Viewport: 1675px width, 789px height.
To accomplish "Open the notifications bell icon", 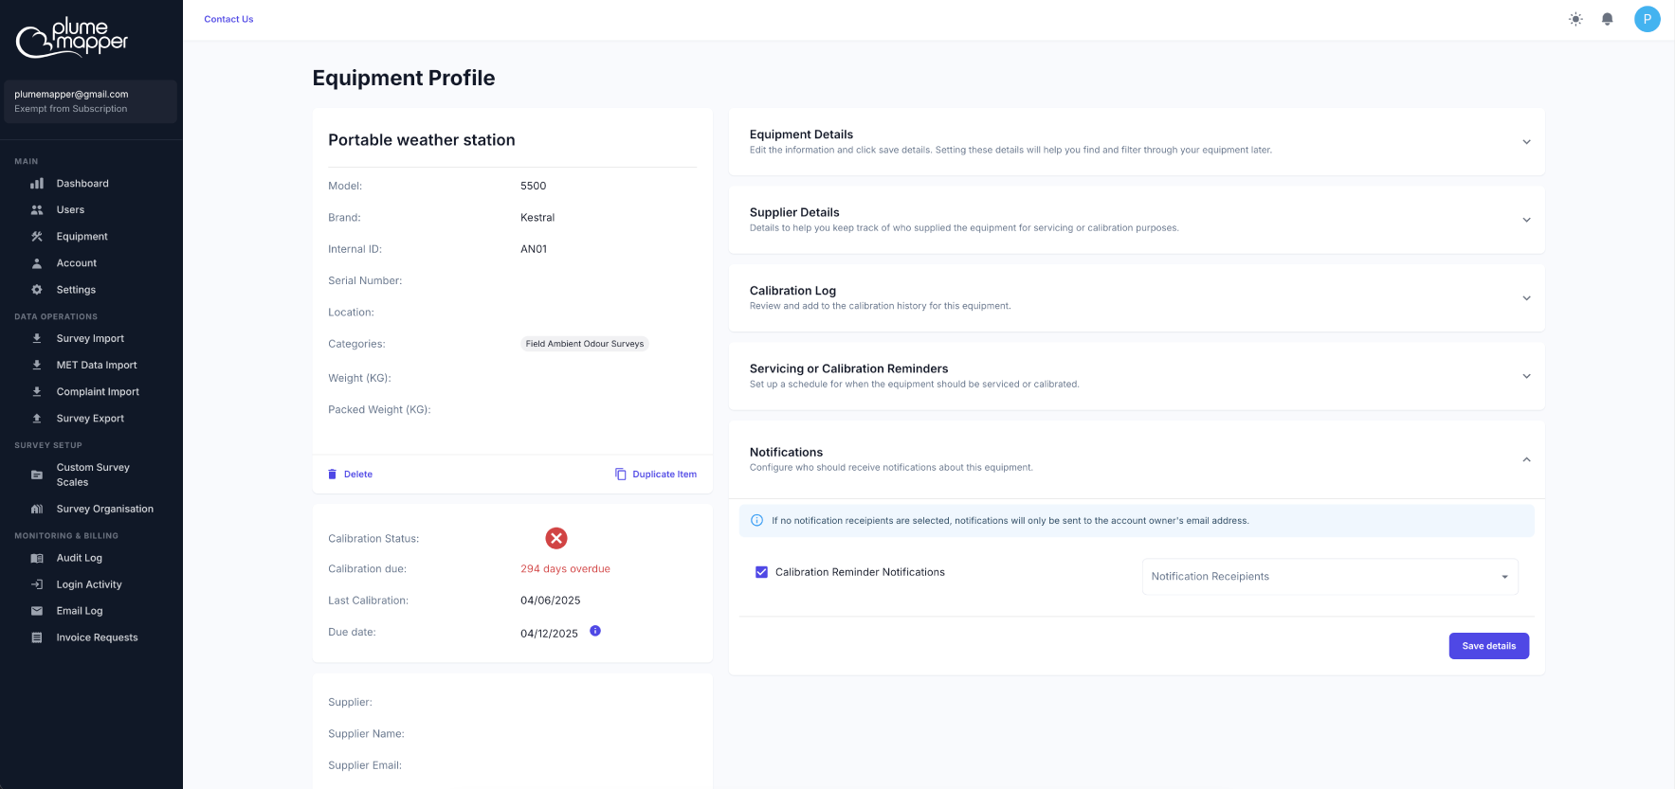I will (x=1608, y=19).
